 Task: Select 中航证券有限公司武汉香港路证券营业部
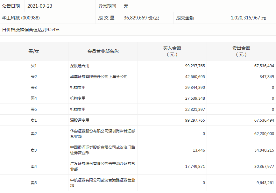click(103, 182)
